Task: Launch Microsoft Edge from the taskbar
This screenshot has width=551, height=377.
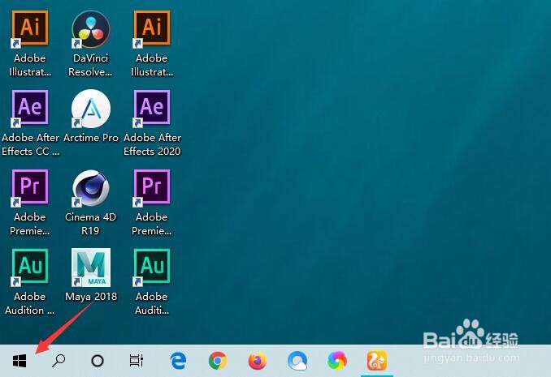Action: click(x=178, y=361)
